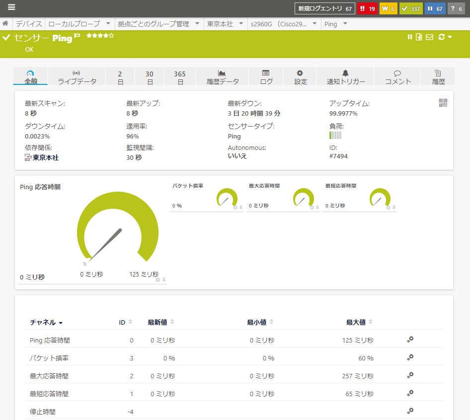Show 67 paused sensors blue badge
Image resolution: width=470 pixels, height=420 pixels.
pyautogui.click(x=435, y=8)
